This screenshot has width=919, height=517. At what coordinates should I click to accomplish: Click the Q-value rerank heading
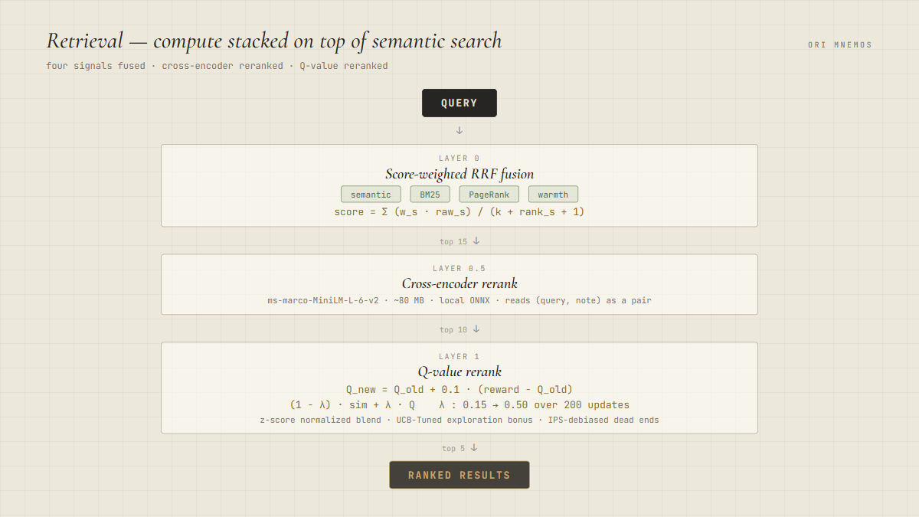[x=459, y=371]
